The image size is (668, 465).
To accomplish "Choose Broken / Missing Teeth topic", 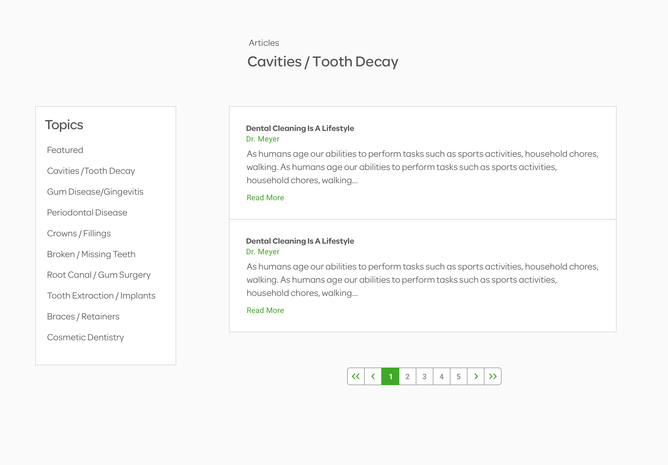I will point(91,254).
